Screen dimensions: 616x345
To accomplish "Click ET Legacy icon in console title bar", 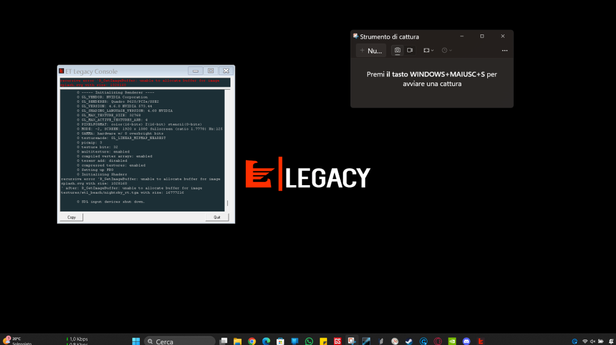I will pos(61,71).
